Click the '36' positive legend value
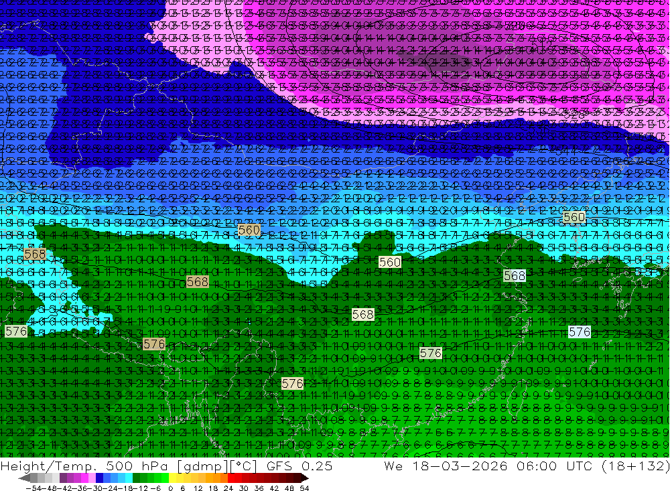670x491 pixels. 259,488
